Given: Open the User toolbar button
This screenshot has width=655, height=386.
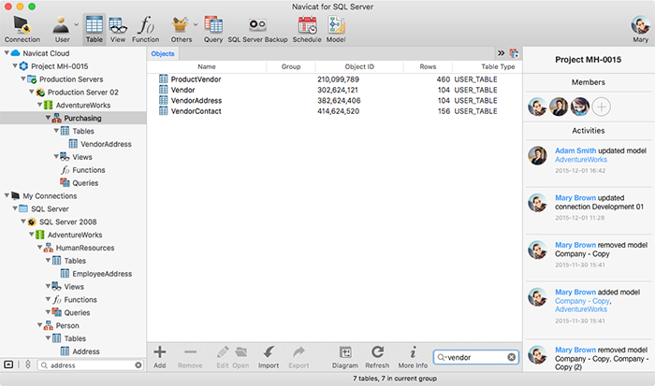Looking at the screenshot, I should coord(62,29).
